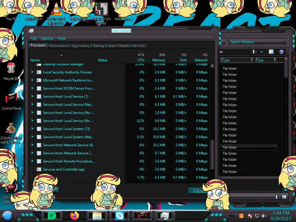Image resolution: width=296 pixels, height=222 pixels.
Task: Sort Explorer list by Size column
Action: (x=266, y=60)
